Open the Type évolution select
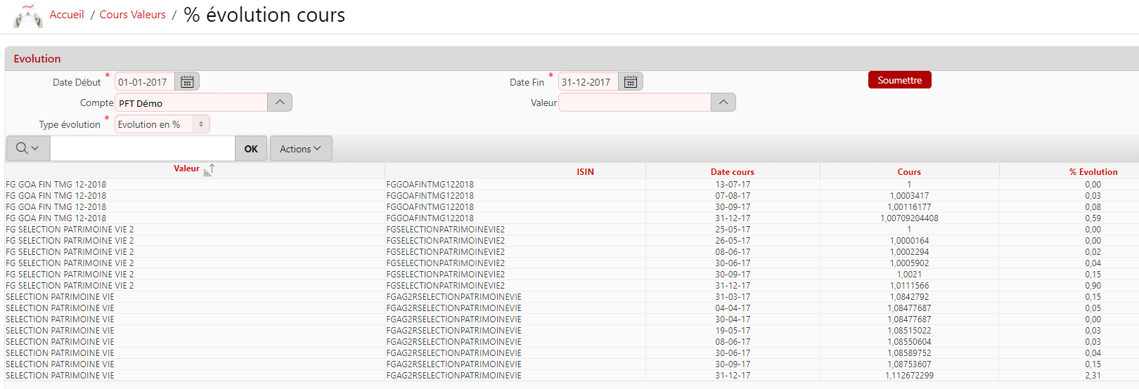 coord(162,124)
